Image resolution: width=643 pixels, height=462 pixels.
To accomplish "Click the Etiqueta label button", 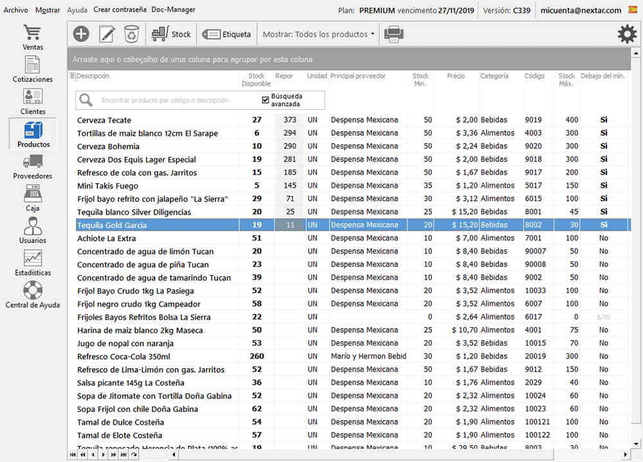I will point(227,34).
